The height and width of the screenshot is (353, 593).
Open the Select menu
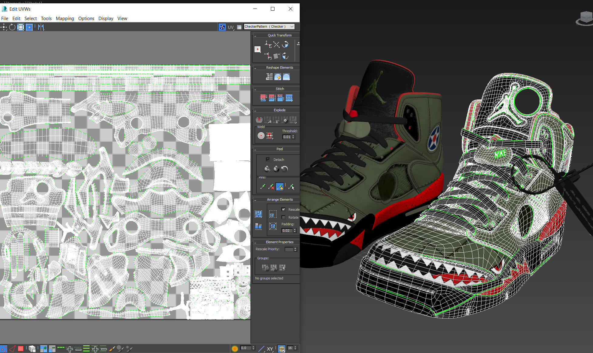30,18
